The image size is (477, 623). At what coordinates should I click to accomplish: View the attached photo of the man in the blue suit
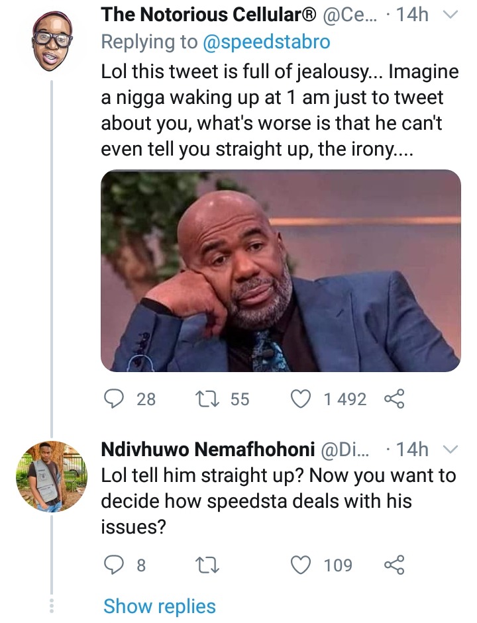click(281, 271)
